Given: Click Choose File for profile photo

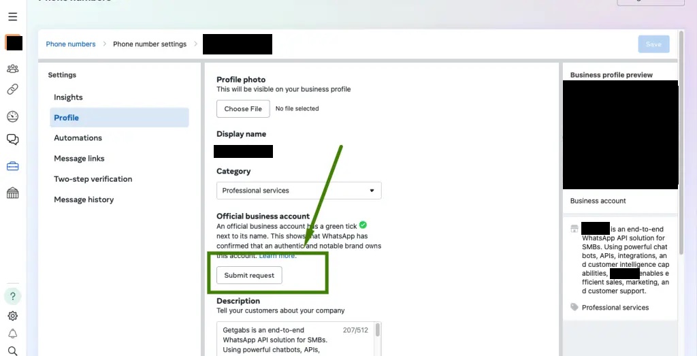Looking at the screenshot, I should tap(243, 109).
